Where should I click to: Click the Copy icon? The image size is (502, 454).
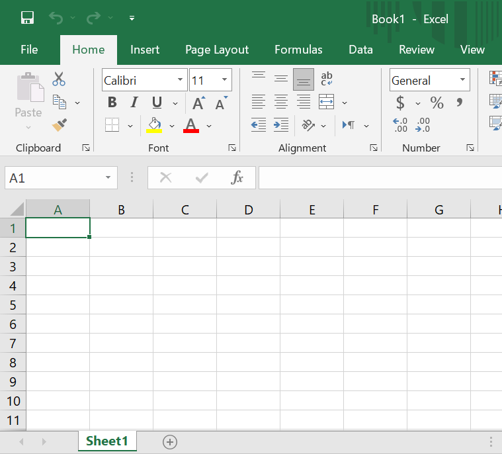point(60,102)
